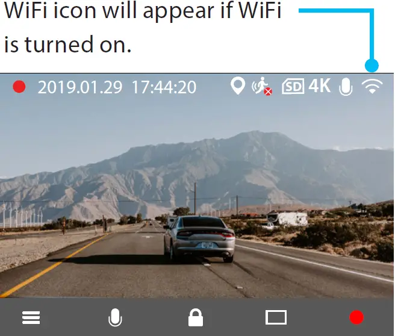This screenshot has height=336, width=395.
Task: Click the WiFi status icon
Action: point(372,86)
